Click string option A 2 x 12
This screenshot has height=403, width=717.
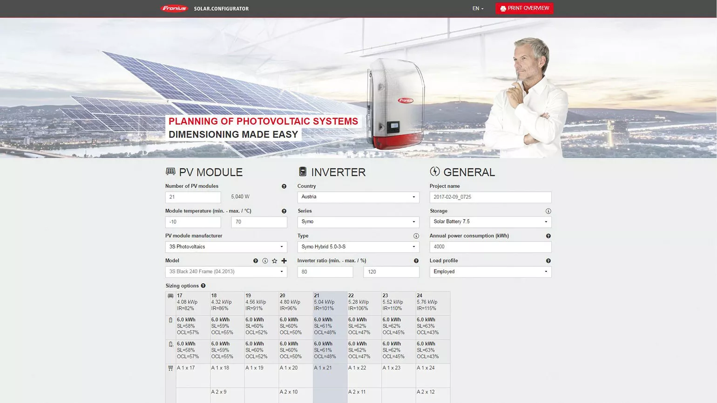[x=426, y=392]
